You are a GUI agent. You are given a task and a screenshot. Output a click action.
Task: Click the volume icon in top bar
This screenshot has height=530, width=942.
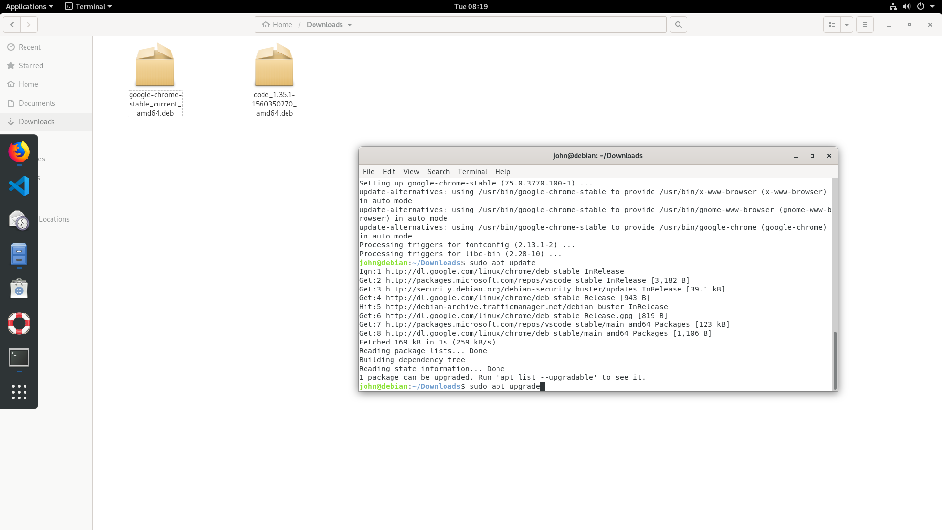coord(907,6)
